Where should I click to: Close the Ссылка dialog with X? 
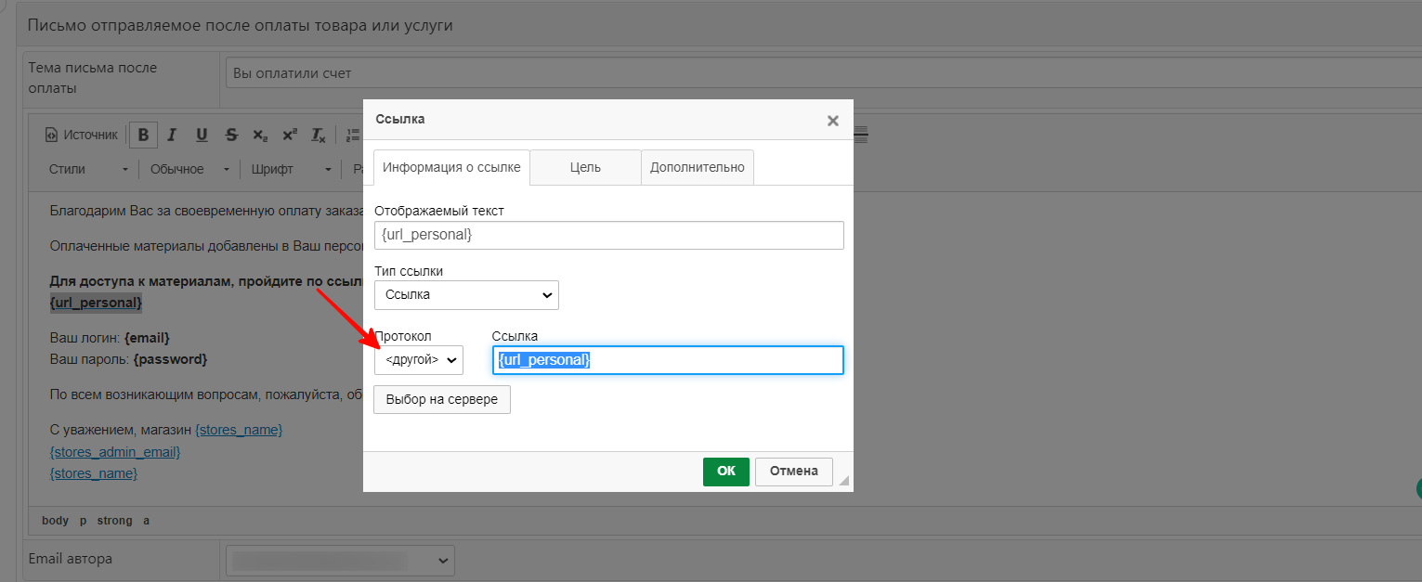coord(833,121)
